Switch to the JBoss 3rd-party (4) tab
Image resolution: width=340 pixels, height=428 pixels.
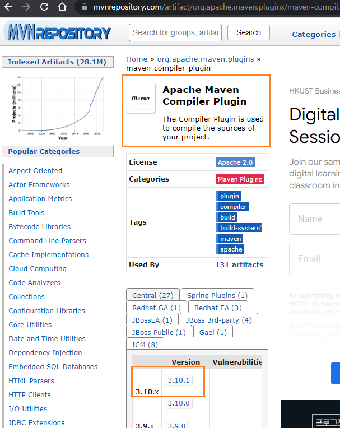(219, 320)
